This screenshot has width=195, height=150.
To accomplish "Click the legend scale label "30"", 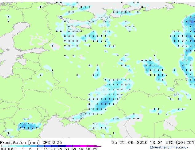I will point(67,149).
